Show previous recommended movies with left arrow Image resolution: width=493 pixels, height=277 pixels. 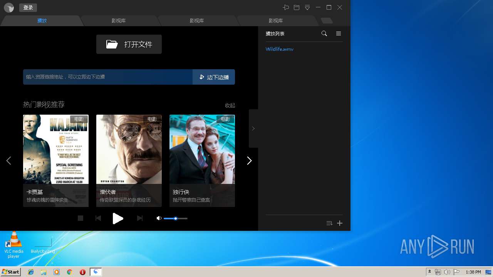click(x=8, y=161)
